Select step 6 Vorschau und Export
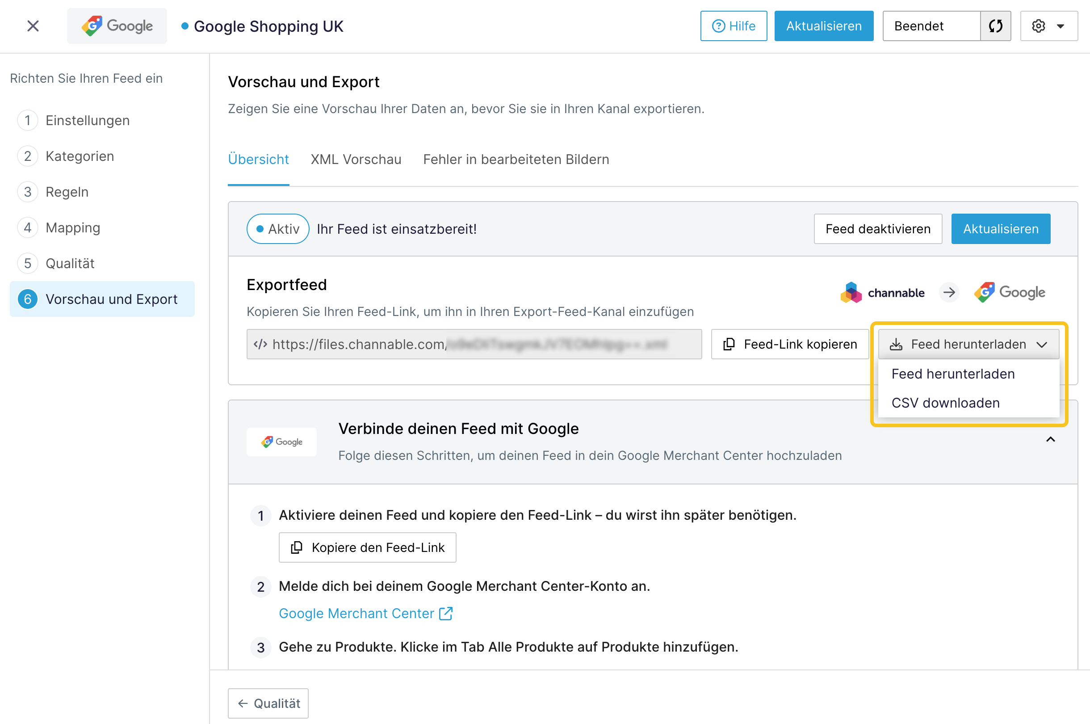Viewport: 1090px width, 724px height. tap(102, 299)
